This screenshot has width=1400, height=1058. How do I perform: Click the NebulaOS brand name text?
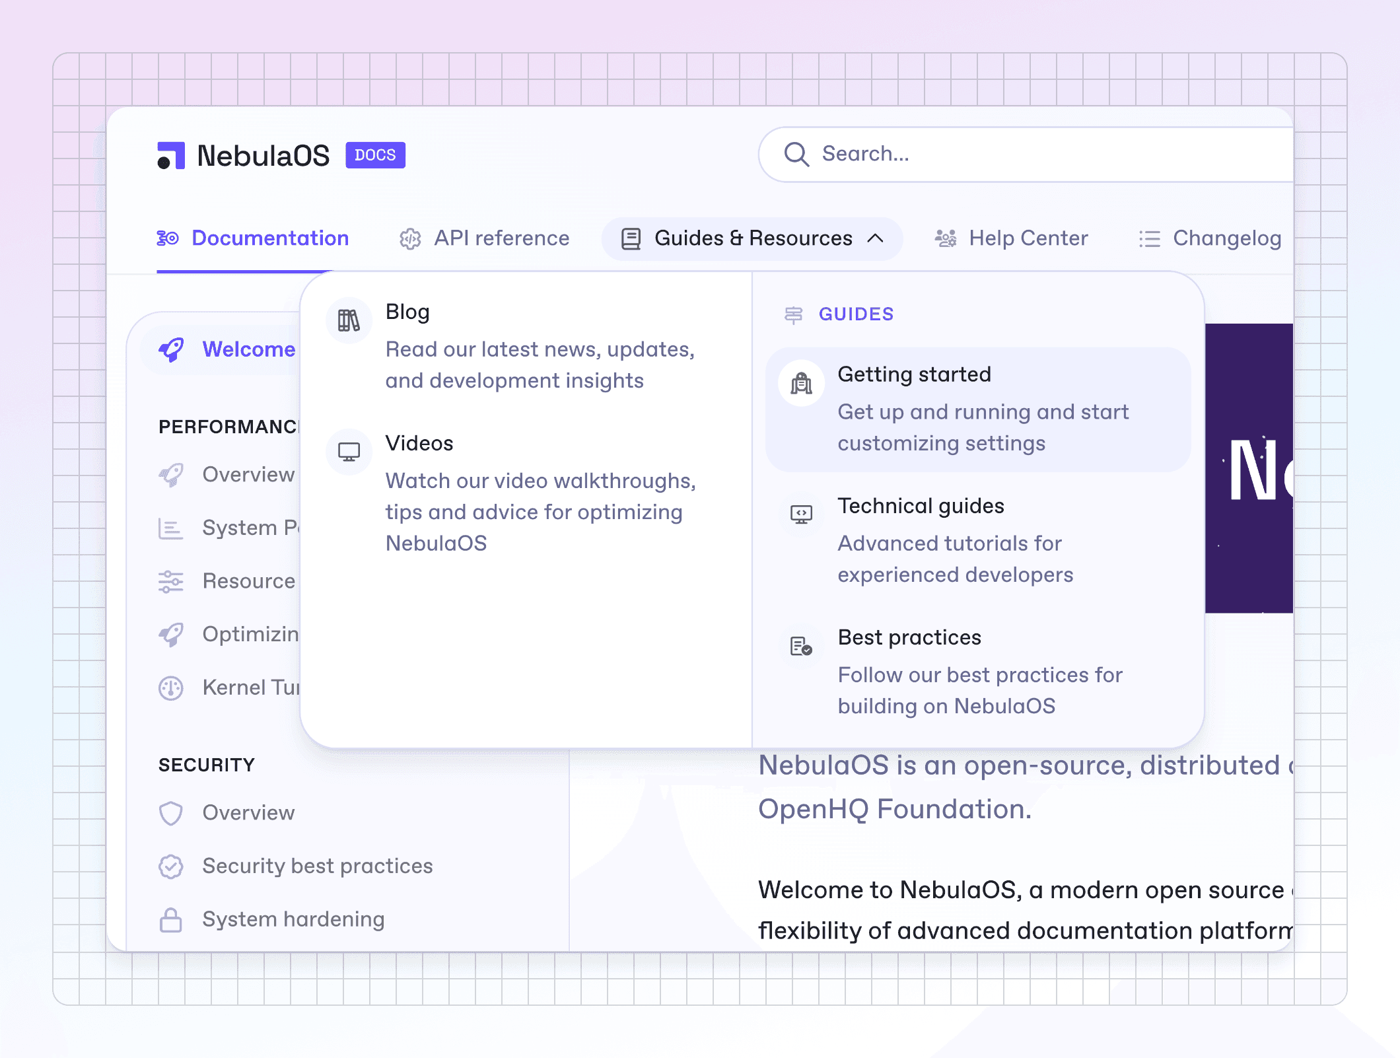point(263,156)
